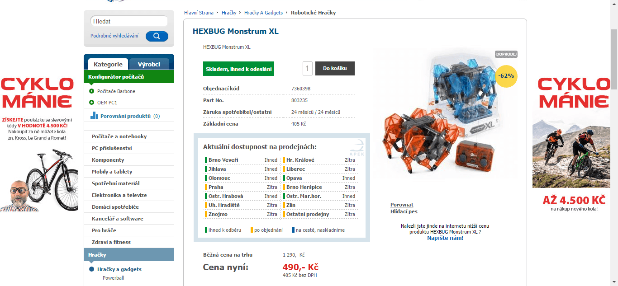Click the Part No. value 803235

point(299,100)
